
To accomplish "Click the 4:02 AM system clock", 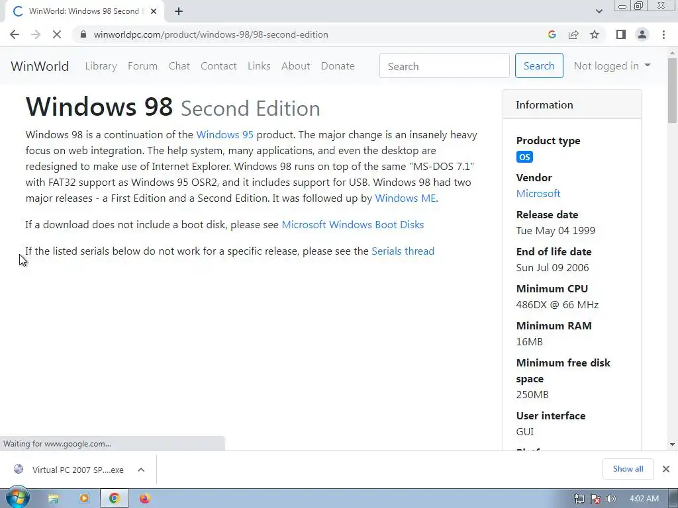I will coord(644,499).
